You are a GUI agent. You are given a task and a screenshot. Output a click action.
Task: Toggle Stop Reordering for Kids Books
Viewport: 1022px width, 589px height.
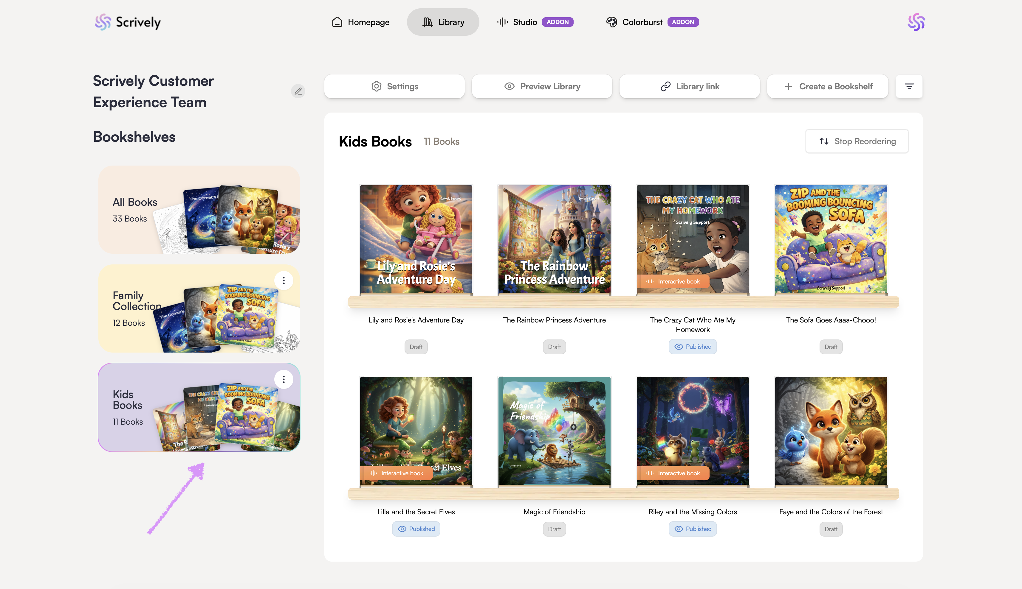pos(857,141)
